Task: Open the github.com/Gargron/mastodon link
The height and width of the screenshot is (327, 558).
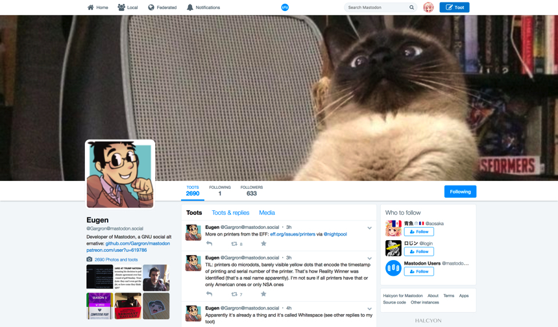Action: [138, 243]
